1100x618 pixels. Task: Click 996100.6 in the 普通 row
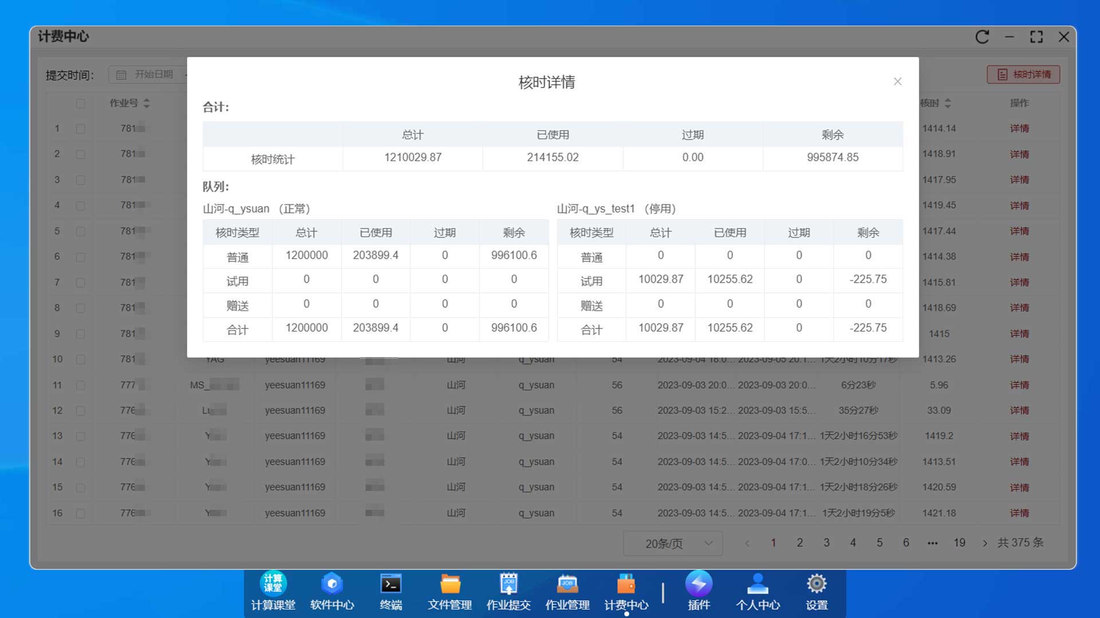coord(514,255)
